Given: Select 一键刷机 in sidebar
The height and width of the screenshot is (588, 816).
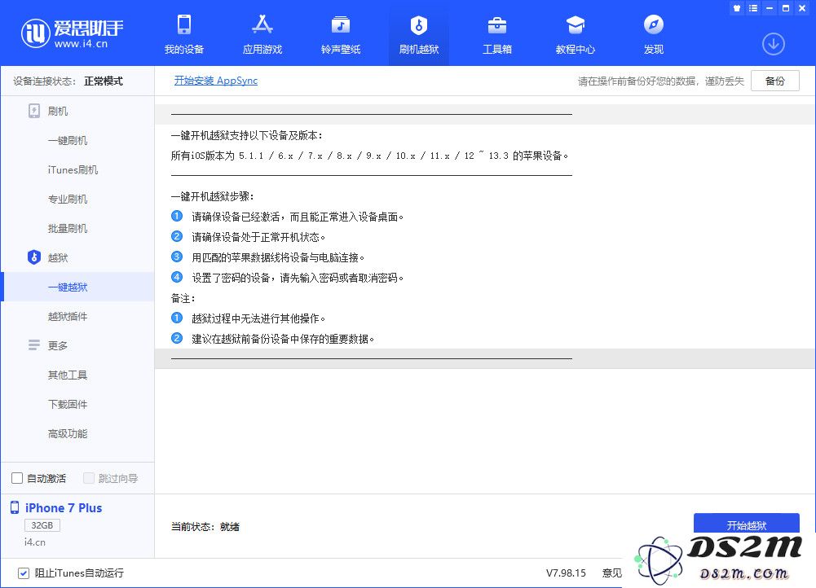Looking at the screenshot, I should coord(68,140).
